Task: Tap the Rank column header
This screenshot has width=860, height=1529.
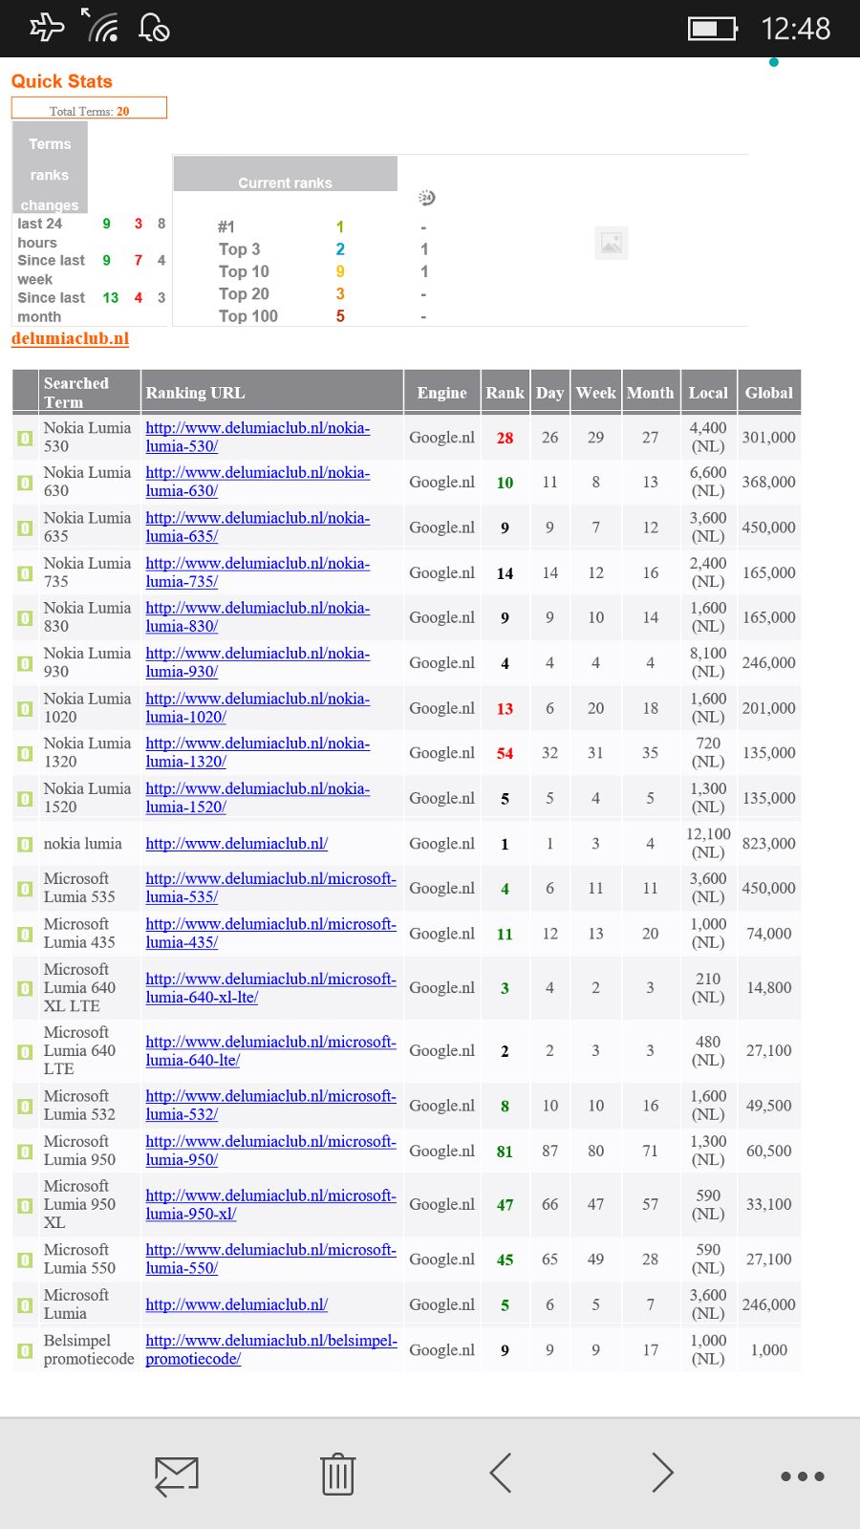Action: 505,393
